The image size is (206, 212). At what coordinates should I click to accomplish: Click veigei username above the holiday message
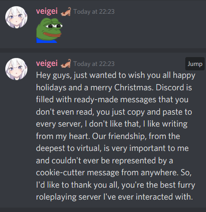tap(47, 63)
